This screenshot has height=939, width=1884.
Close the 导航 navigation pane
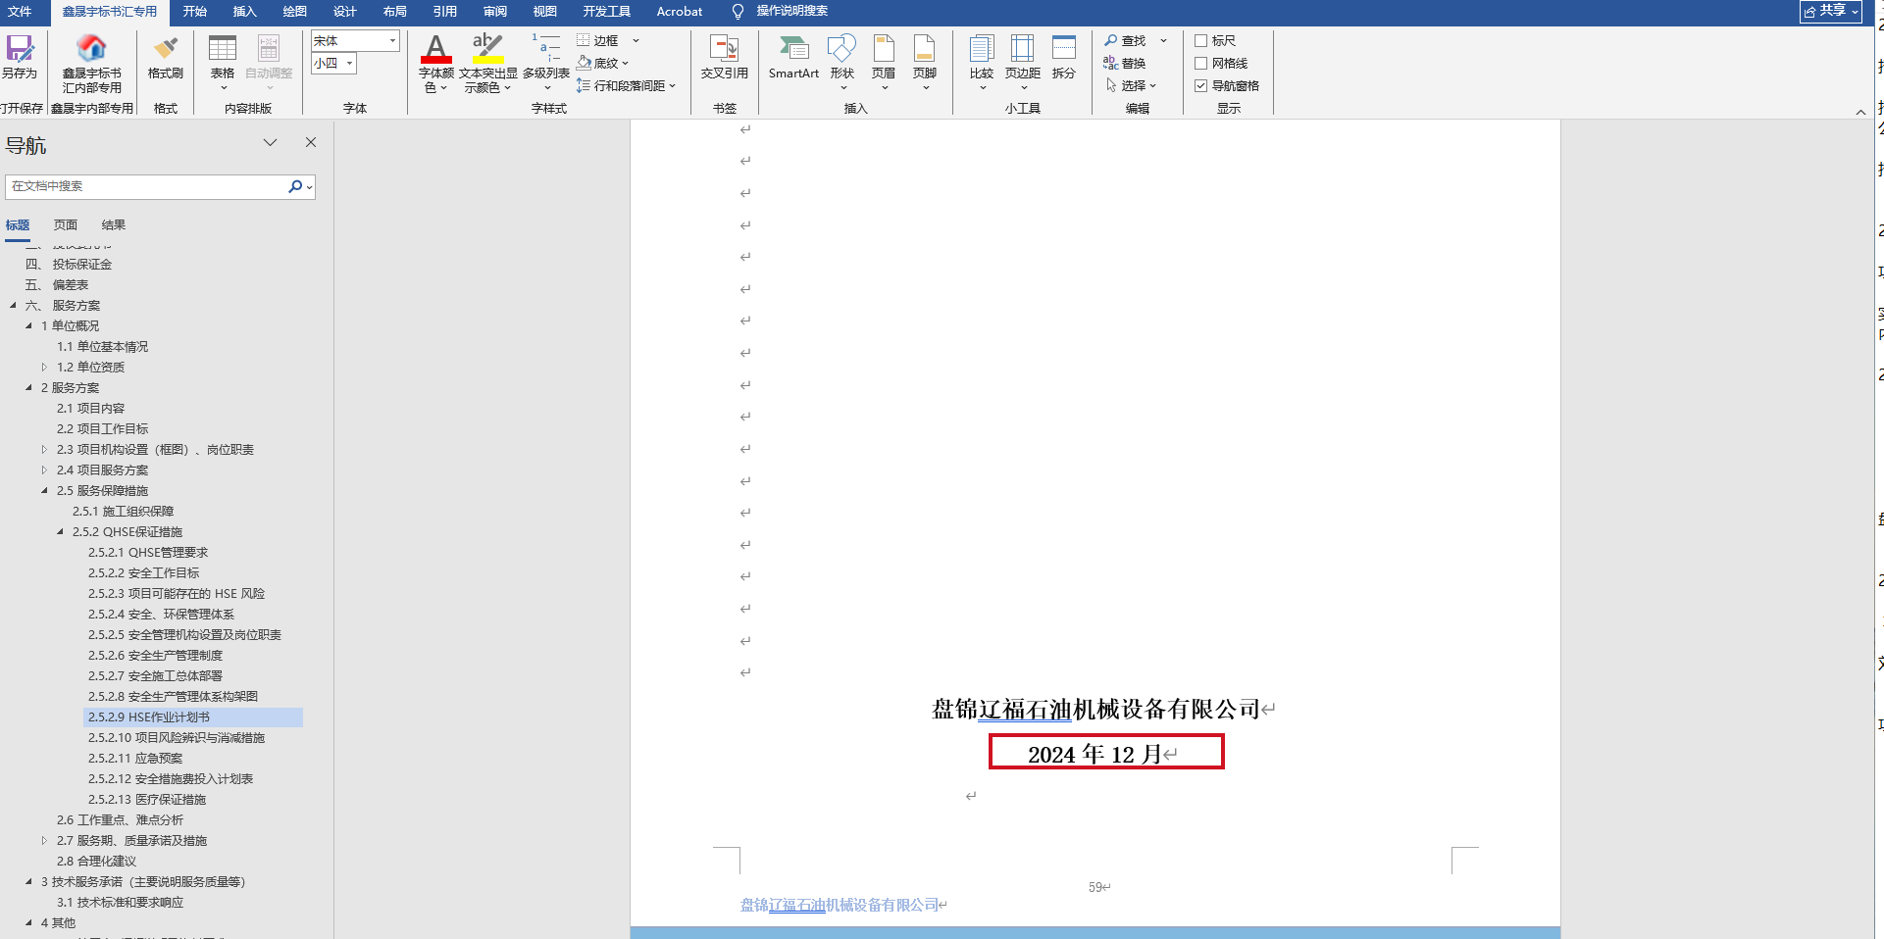pos(311,142)
